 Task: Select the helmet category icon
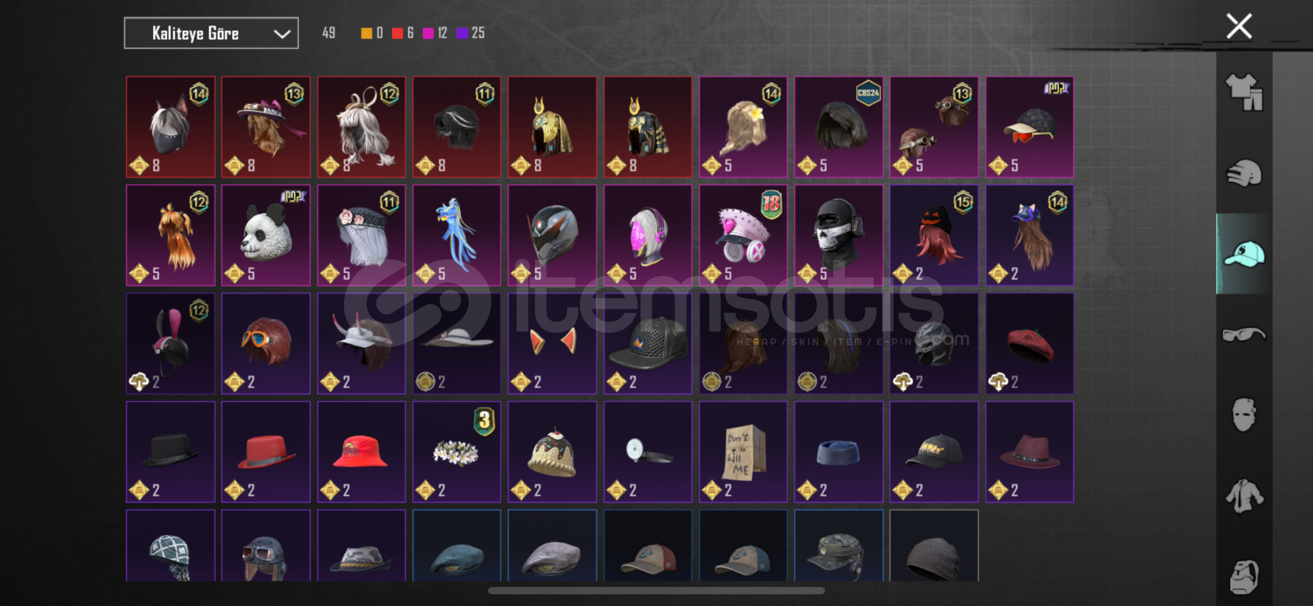[x=1244, y=173]
